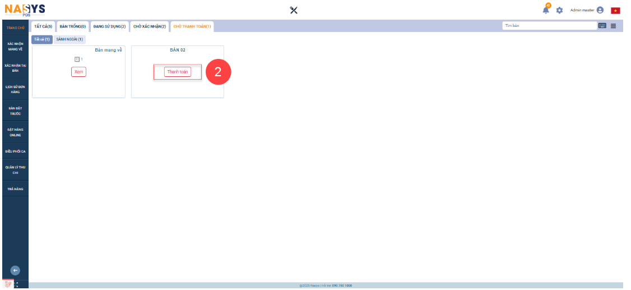The height and width of the screenshot is (290, 631).
Task: Open LỊCH SỬ ĐƠN HÀNG in sidebar
Action: click(x=16, y=89)
